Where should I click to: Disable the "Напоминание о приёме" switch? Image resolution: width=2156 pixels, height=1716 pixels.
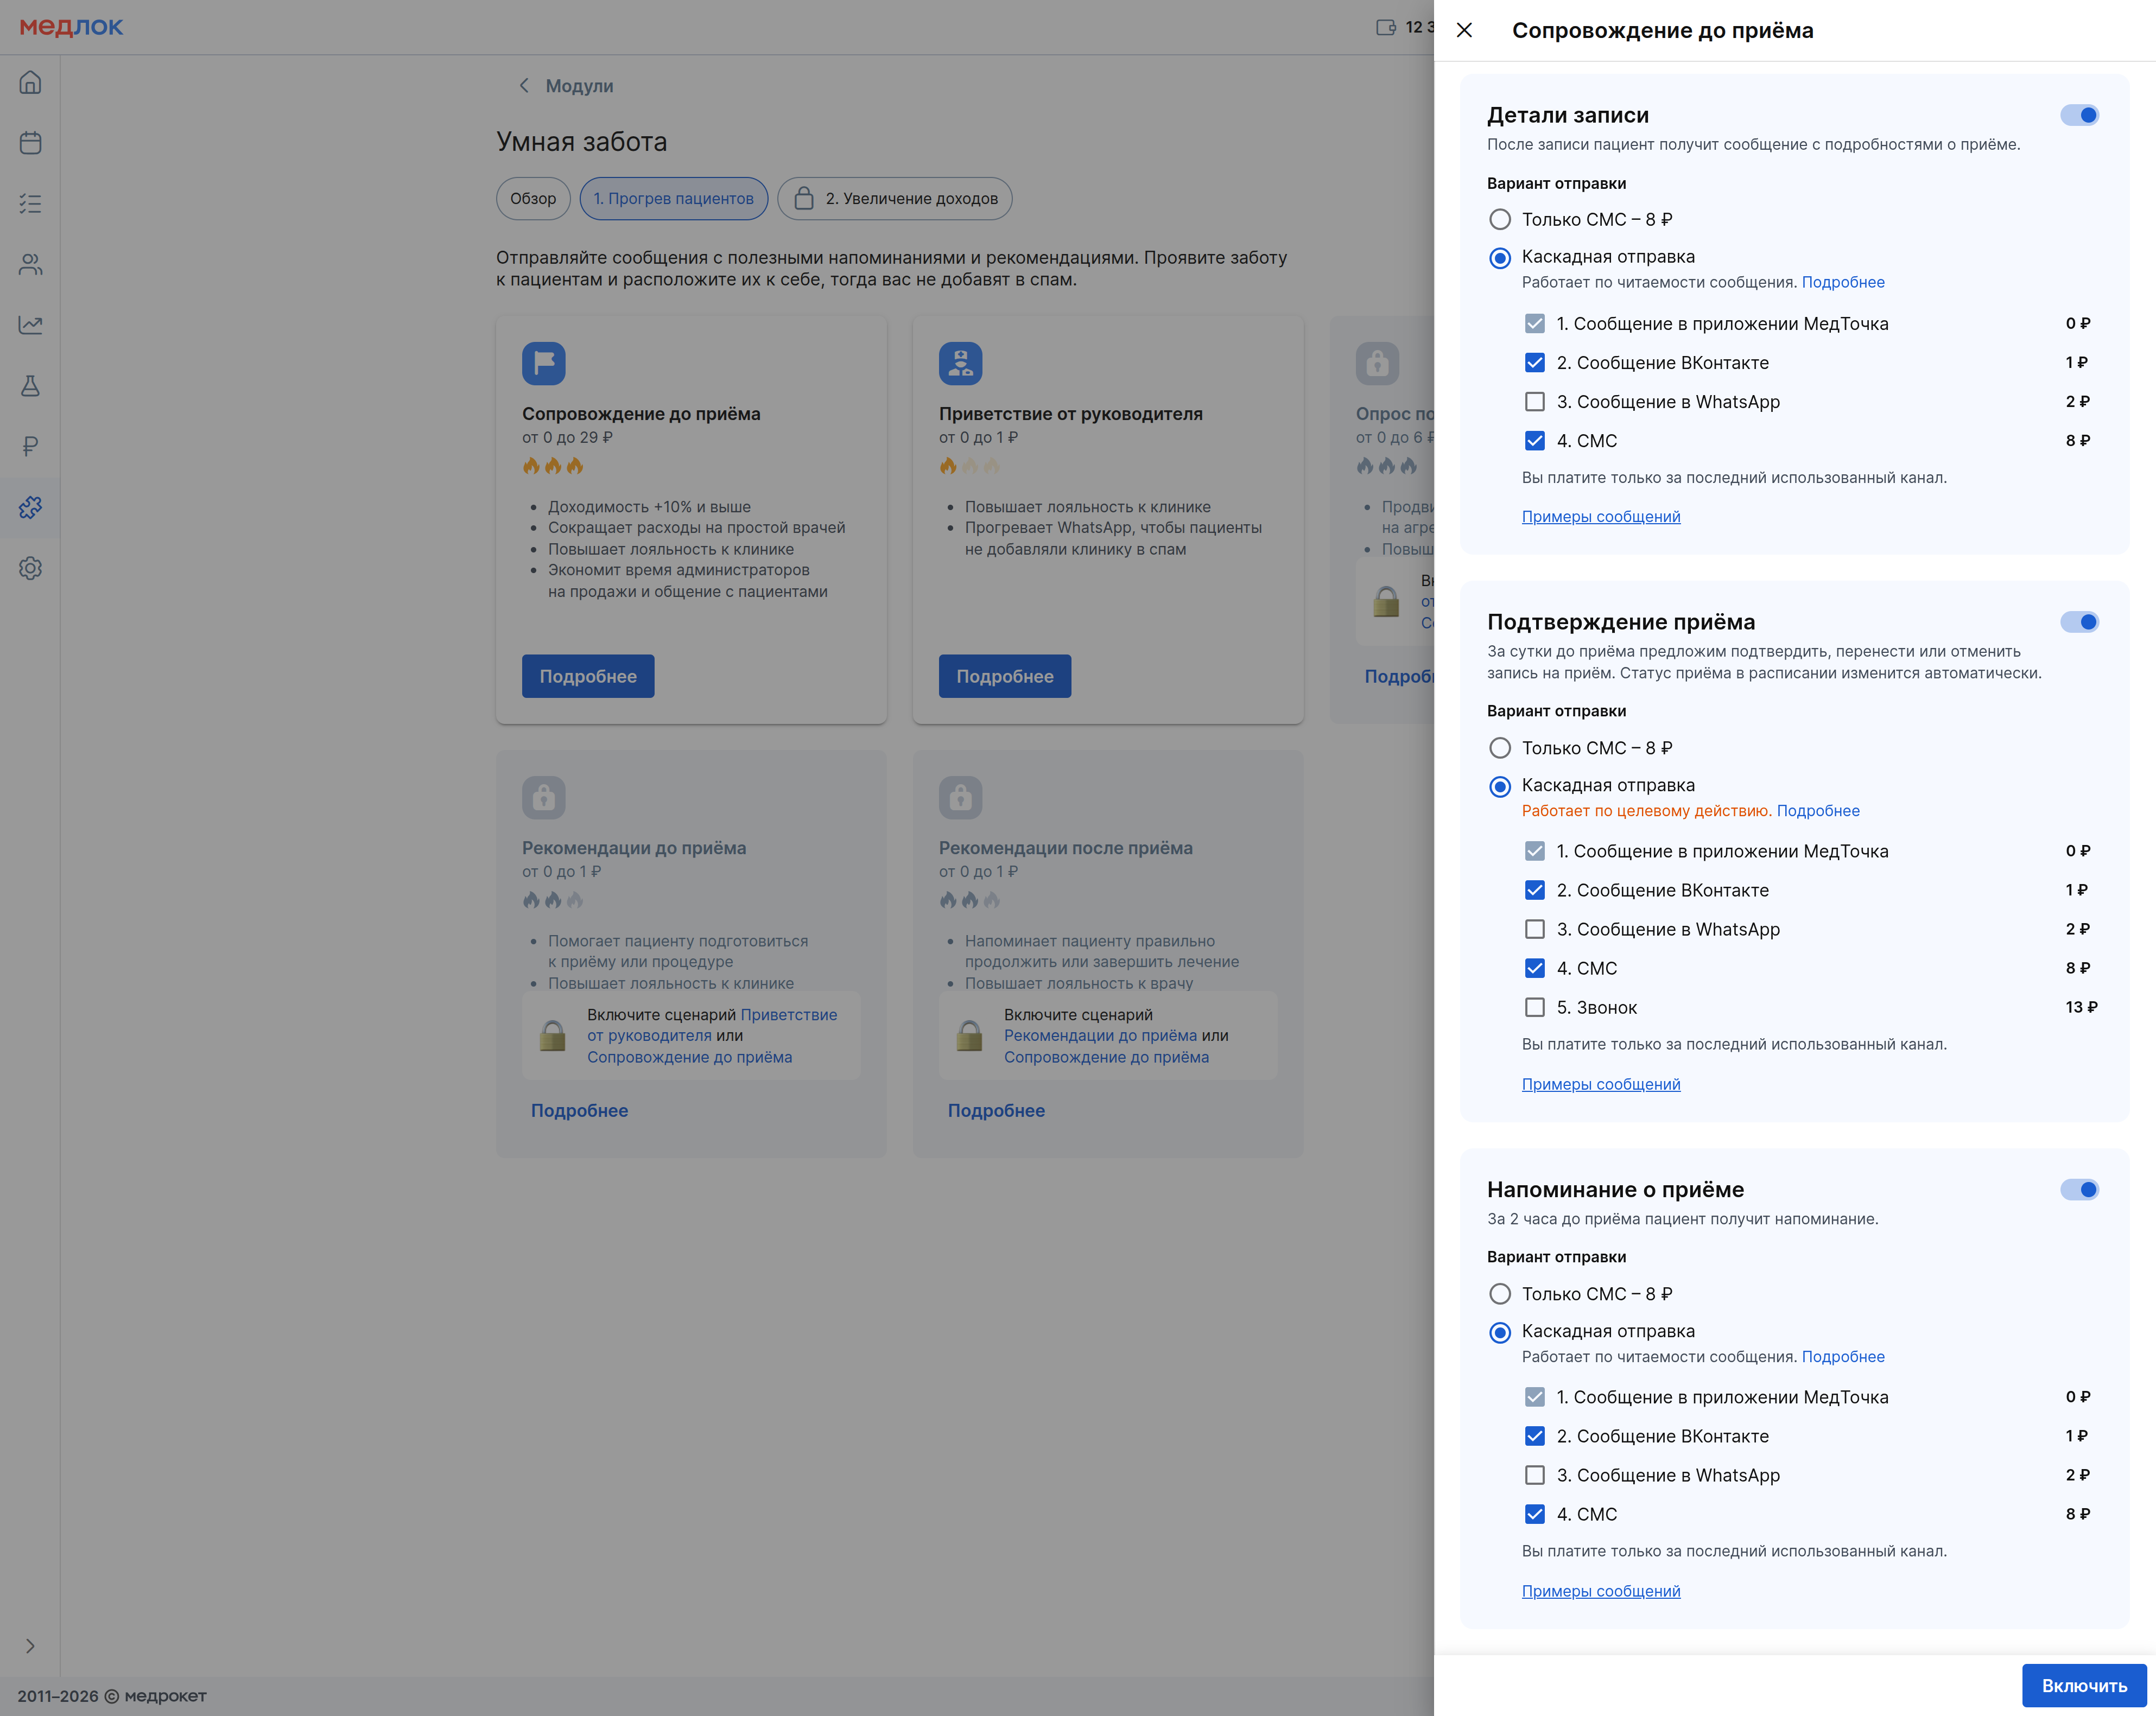tap(2079, 1190)
